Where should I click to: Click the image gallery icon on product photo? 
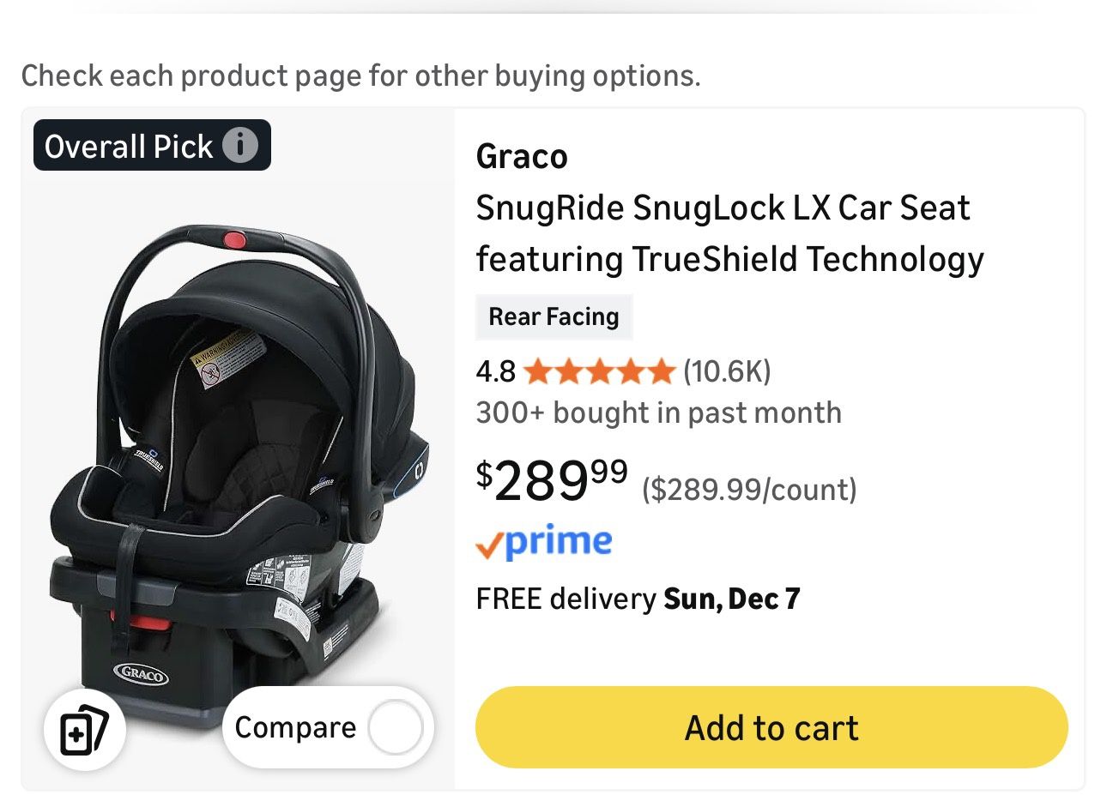[83, 728]
